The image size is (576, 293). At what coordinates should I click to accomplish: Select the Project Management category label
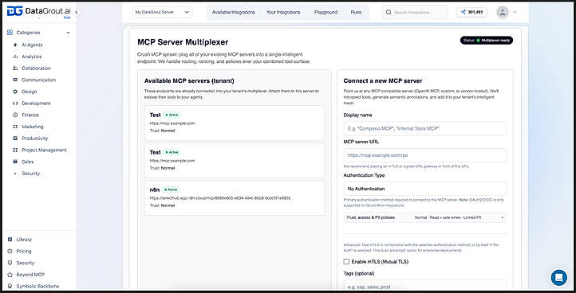point(44,150)
